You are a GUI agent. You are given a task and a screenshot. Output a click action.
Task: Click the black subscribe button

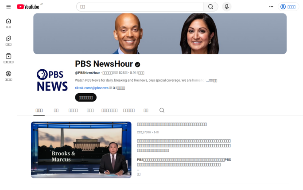85,98
